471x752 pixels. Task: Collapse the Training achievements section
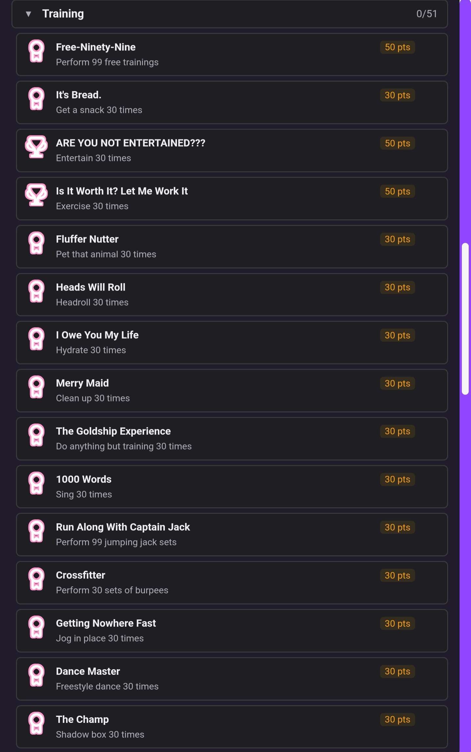point(28,14)
